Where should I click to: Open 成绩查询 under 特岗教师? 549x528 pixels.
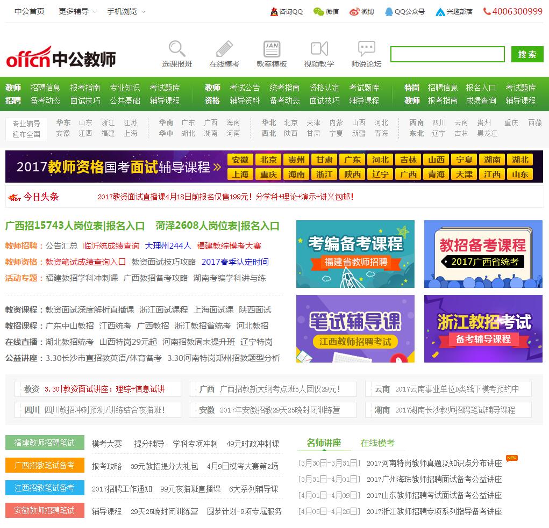click(x=481, y=100)
